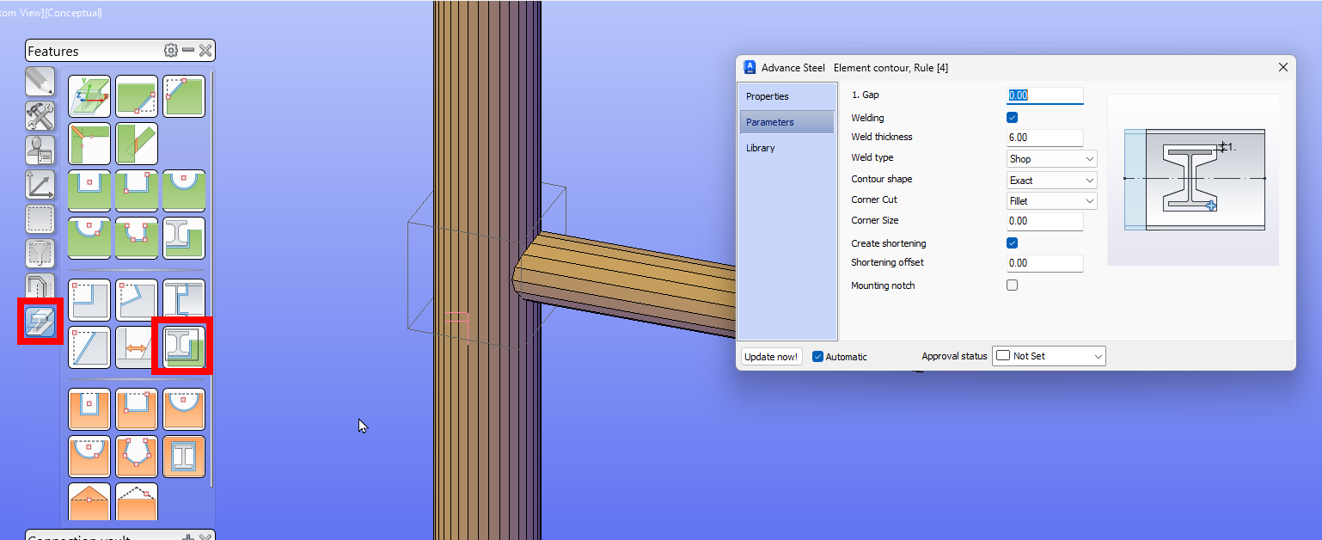Click the Weld thickness field
The width and height of the screenshot is (1322, 540).
[x=1044, y=138]
